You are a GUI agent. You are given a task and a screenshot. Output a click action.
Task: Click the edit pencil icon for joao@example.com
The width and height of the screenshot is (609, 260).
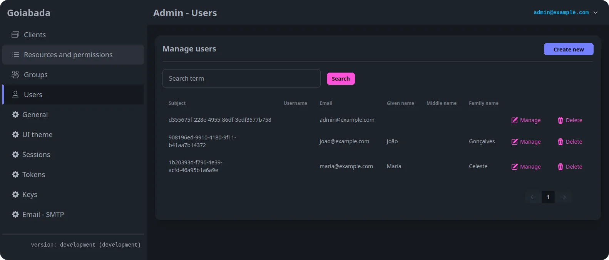(514, 142)
